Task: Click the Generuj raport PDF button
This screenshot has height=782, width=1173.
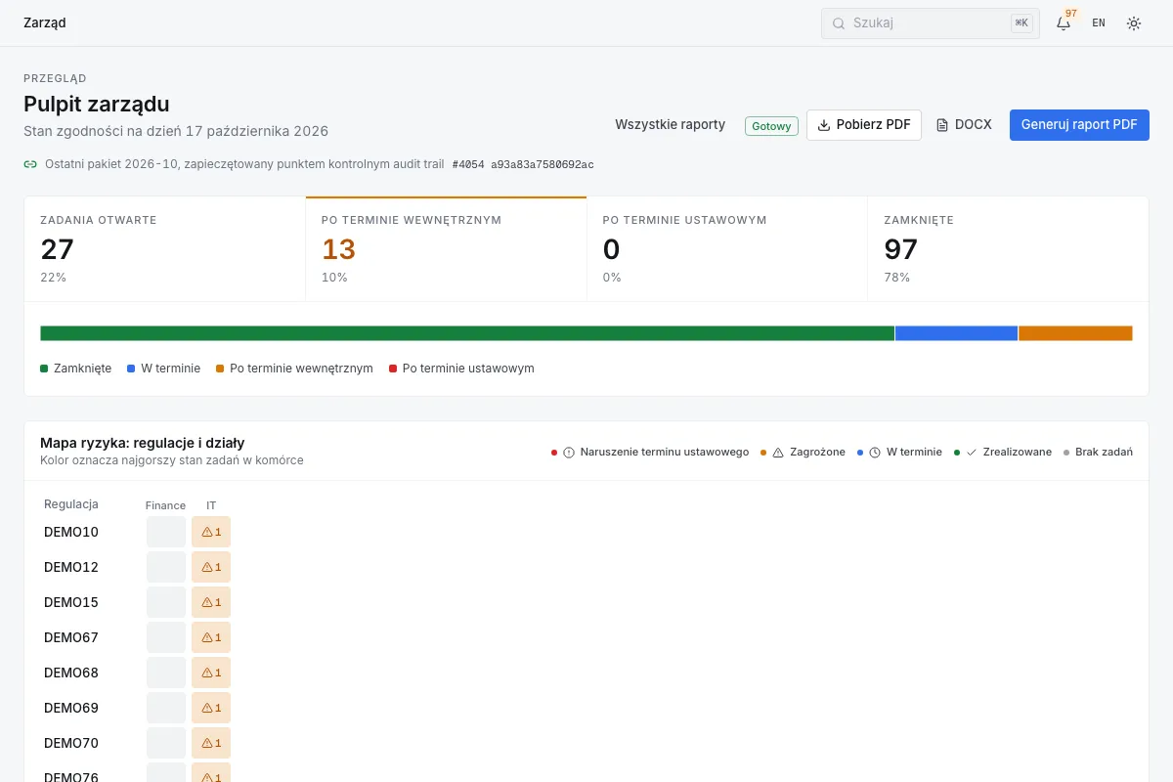Action: pyautogui.click(x=1079, y=124)
